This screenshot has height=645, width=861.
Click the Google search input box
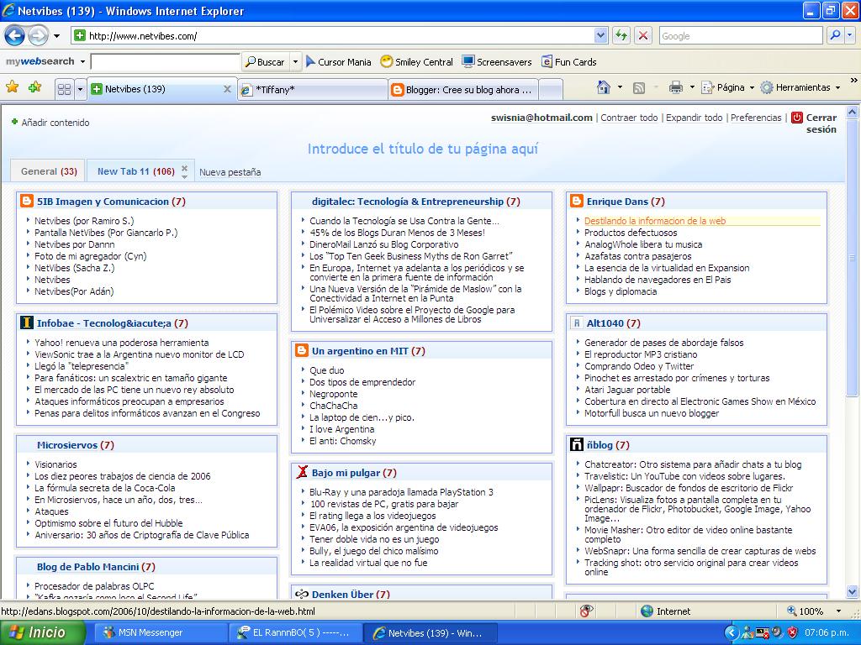click(740, 36)
